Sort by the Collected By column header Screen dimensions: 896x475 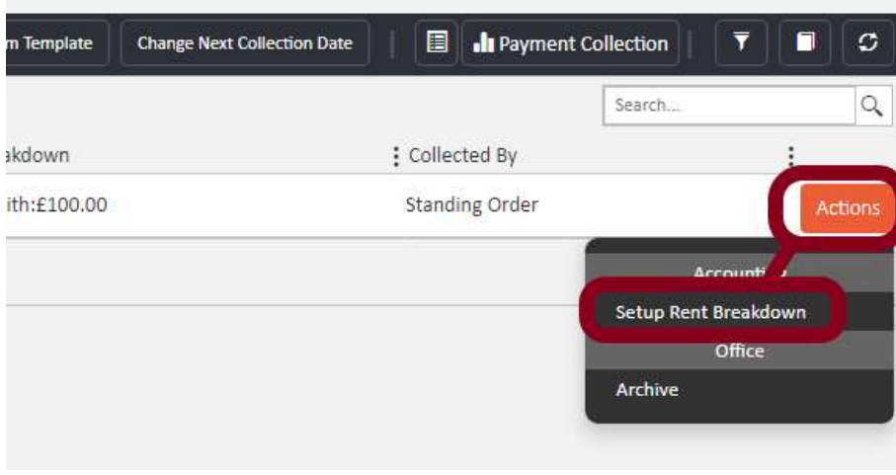pos(462,156)
